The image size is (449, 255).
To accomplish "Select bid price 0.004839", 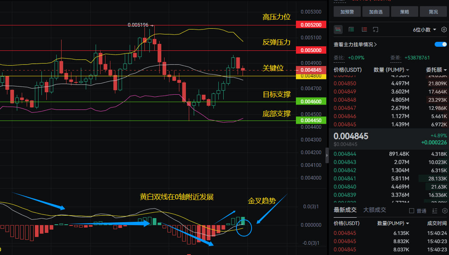I will (x=345, y=195).
